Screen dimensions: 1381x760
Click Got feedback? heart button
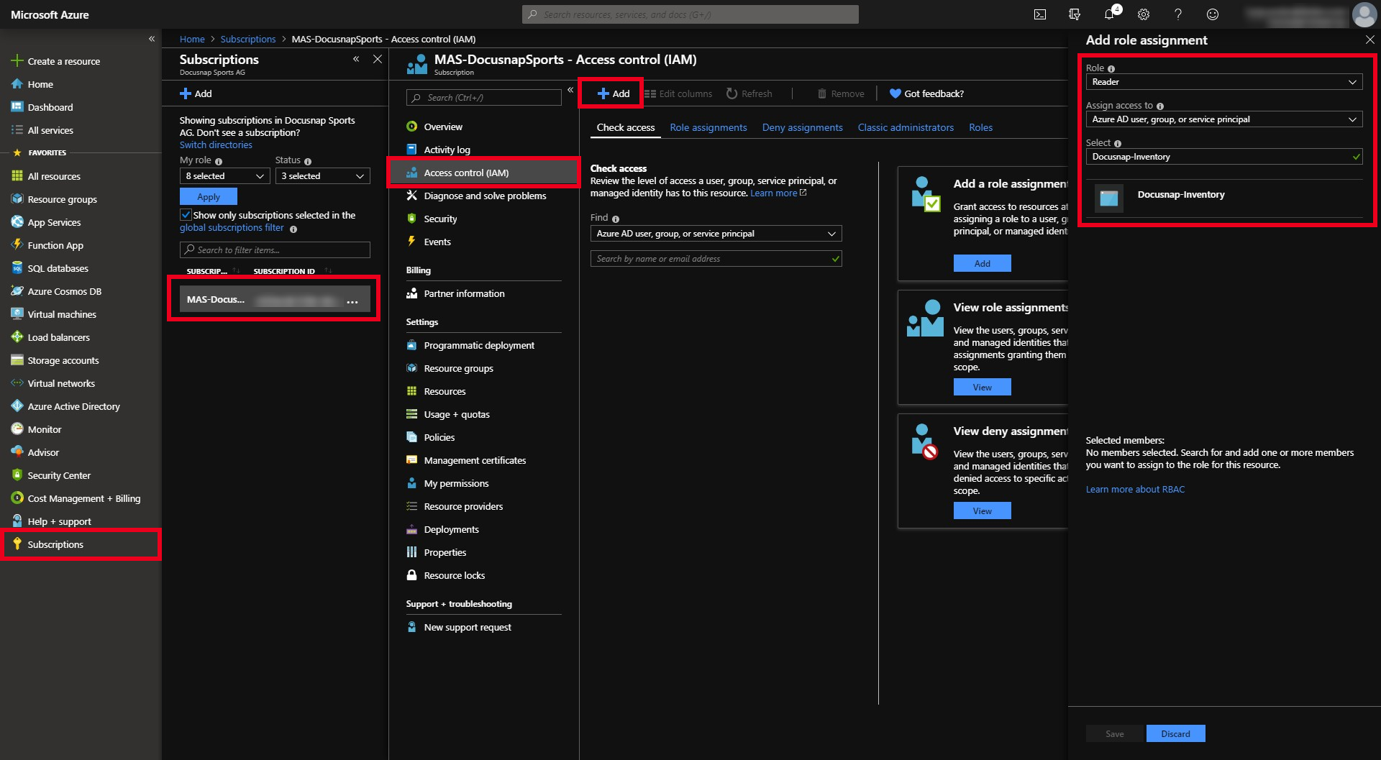[926, 93]
